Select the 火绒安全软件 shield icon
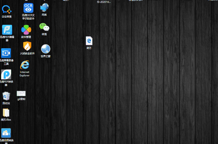 click(x=27, y=46)
